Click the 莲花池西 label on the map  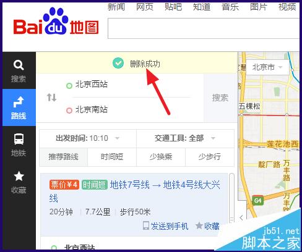[283, 144]
